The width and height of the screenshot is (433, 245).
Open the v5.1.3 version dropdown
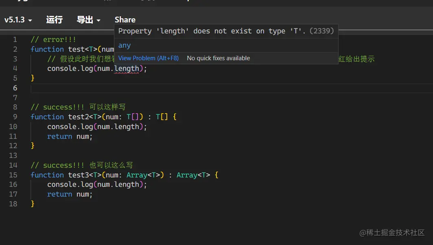pos(18,20)
